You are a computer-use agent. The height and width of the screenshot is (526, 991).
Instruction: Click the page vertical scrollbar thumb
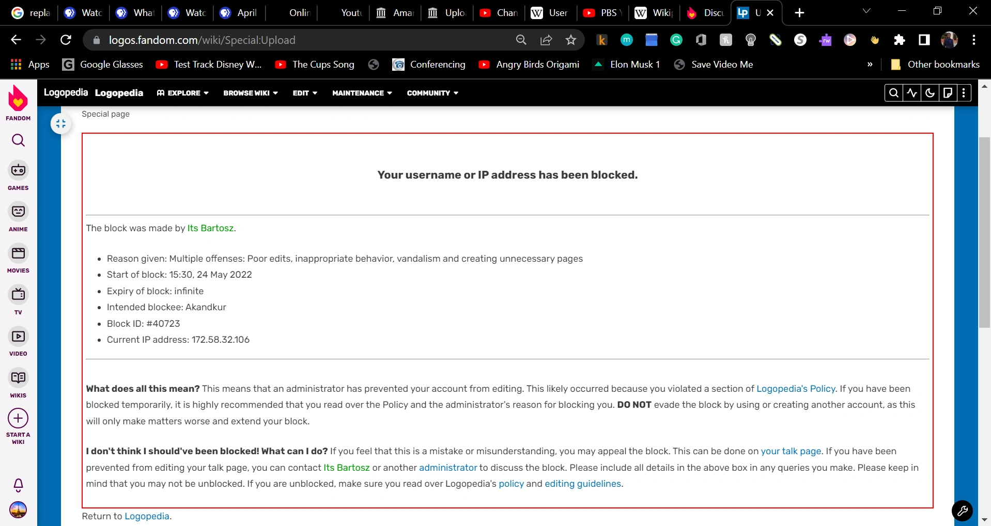click(984, 232)
